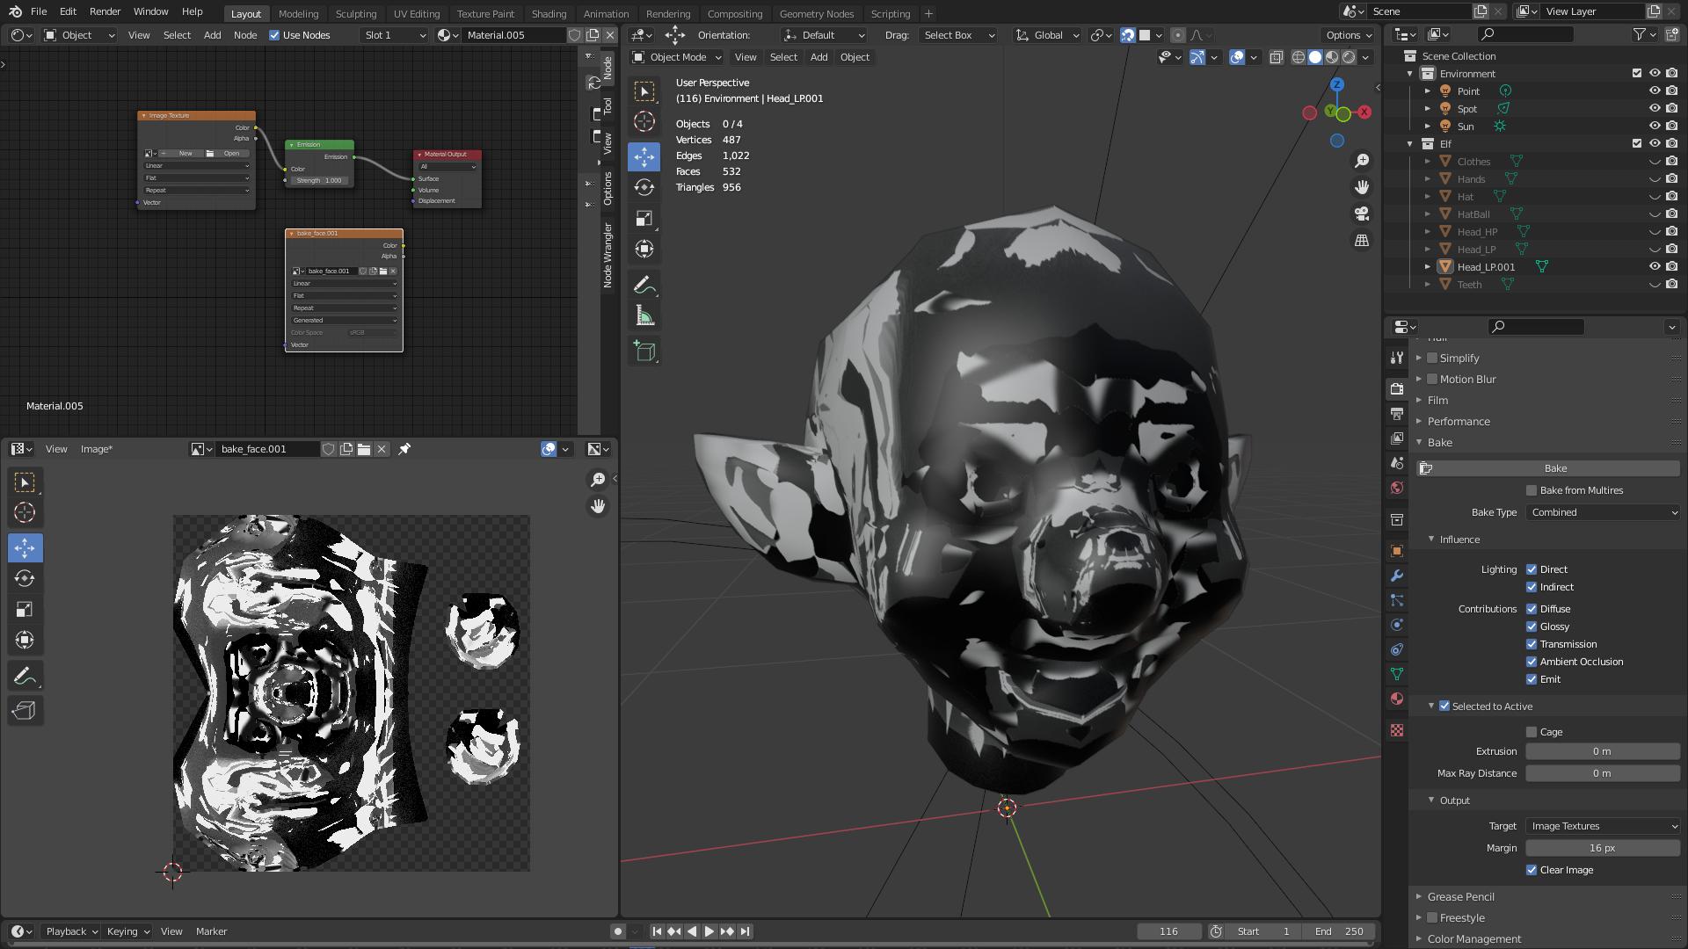Pin the bake_face.001 image
The image size is (1688, 949).
pos(404,449)
